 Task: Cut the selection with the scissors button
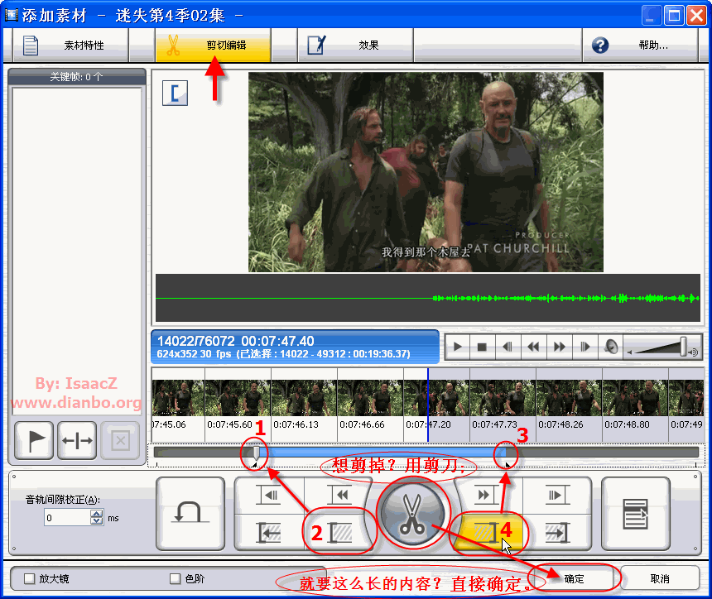click(x=412, y=514)
